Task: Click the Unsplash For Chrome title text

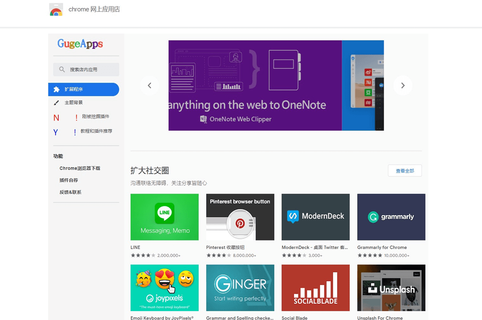Action: click(x=380, y=318)
